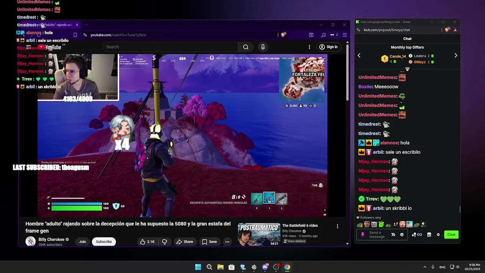Save the video to a playlist
The image size is (485, 273).
(209, 242)
